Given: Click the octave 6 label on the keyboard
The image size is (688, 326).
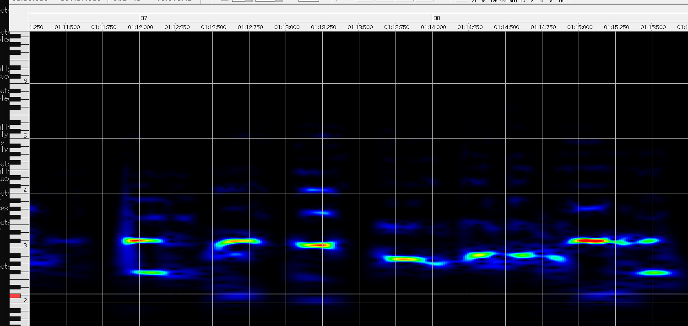Looking at the screenshot, I should pyautogui.click(x=25, y=81).
